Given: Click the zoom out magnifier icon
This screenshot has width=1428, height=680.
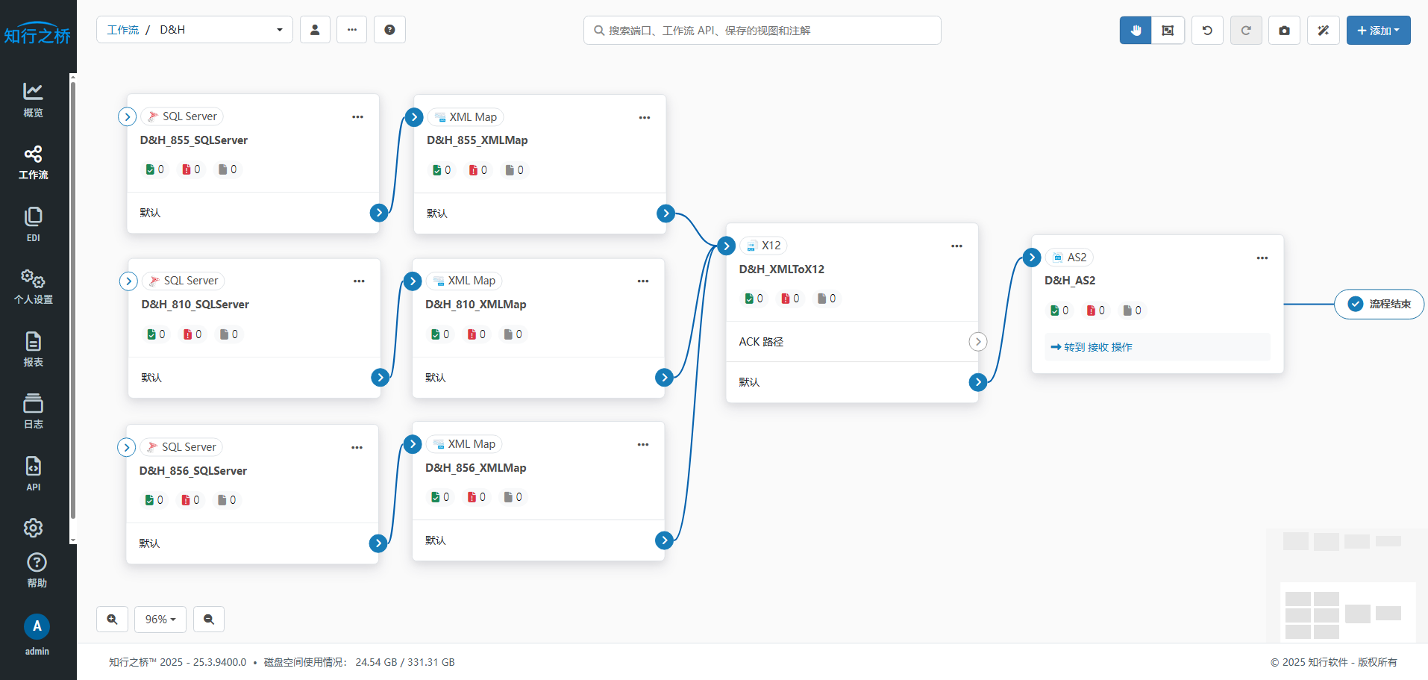Looking at the screenshot, I should point(209,619).
